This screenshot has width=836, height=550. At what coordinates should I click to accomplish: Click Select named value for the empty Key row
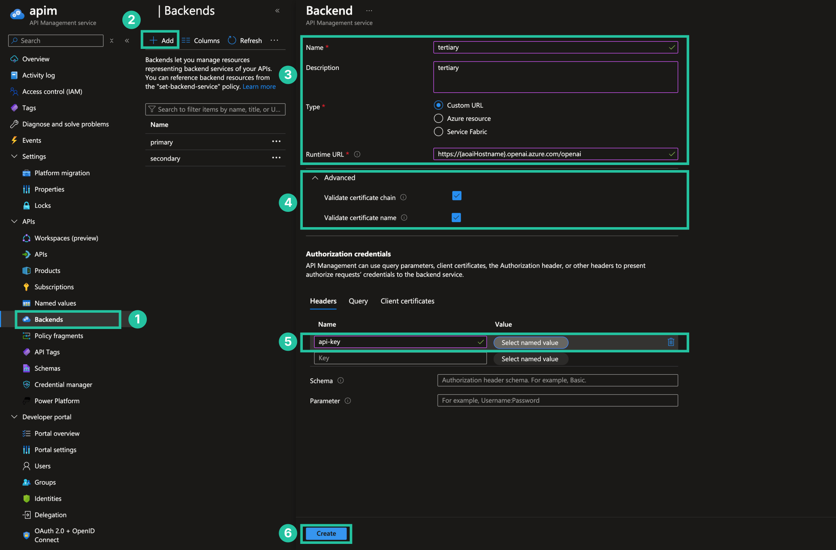[530, 359]
